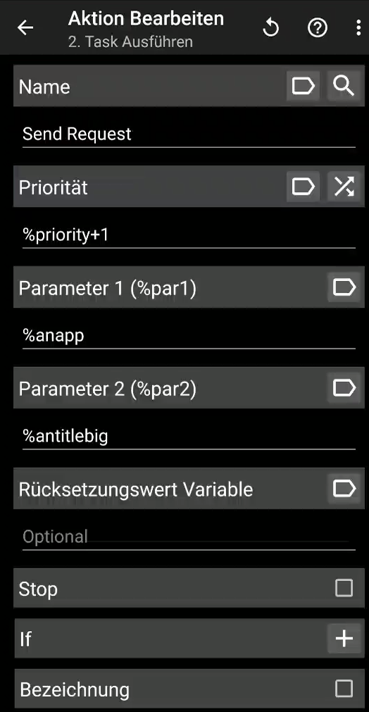Tap the back arrow in header

25,27
